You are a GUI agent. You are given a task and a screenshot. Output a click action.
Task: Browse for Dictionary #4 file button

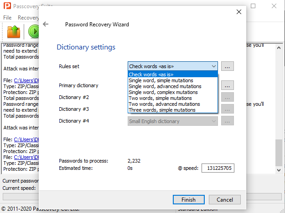pyautogui.click(x=228, y=121)
